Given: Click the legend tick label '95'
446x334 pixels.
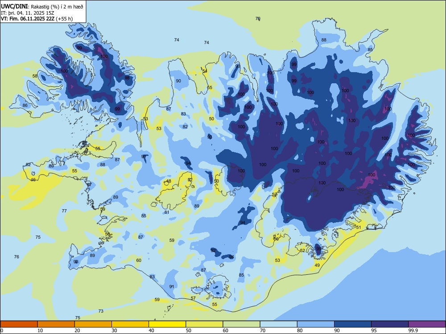Looking at the screenshot, I should pyautogui.click(x=374, y=330).
